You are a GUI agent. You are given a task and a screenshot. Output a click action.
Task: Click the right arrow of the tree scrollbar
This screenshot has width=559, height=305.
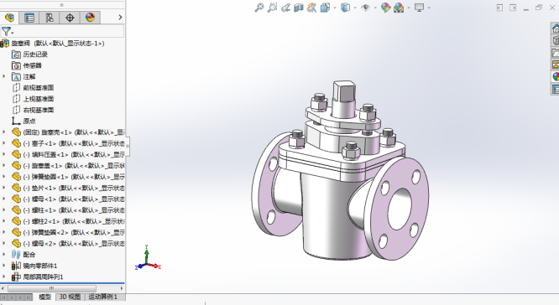(122, 288)
